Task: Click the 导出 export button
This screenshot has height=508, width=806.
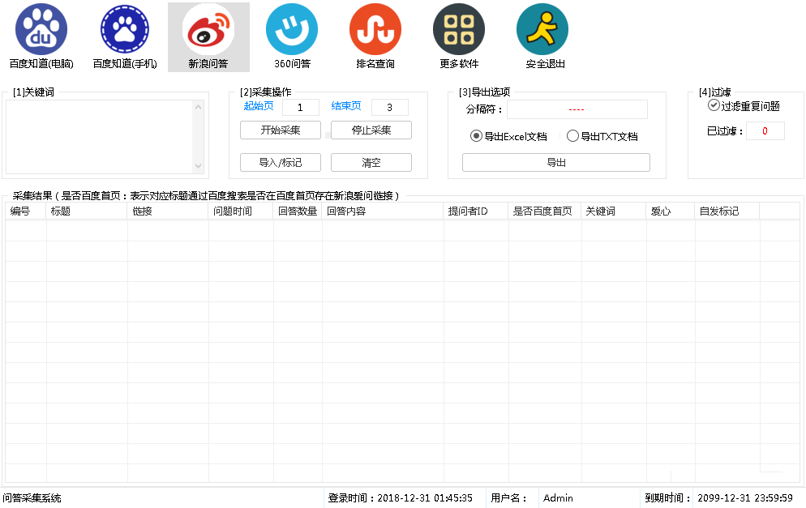Action: [556, 162]
